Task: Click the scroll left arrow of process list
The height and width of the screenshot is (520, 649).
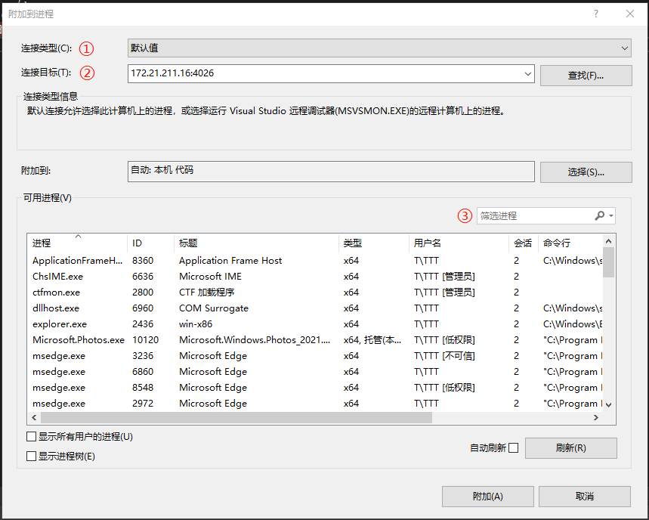Action: tap(34, 418)
